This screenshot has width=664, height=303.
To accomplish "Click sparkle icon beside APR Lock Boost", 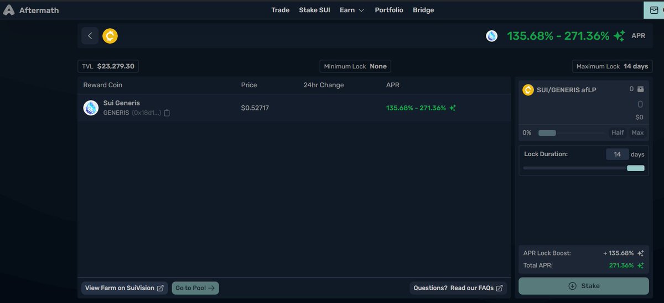I will [640, 253].
